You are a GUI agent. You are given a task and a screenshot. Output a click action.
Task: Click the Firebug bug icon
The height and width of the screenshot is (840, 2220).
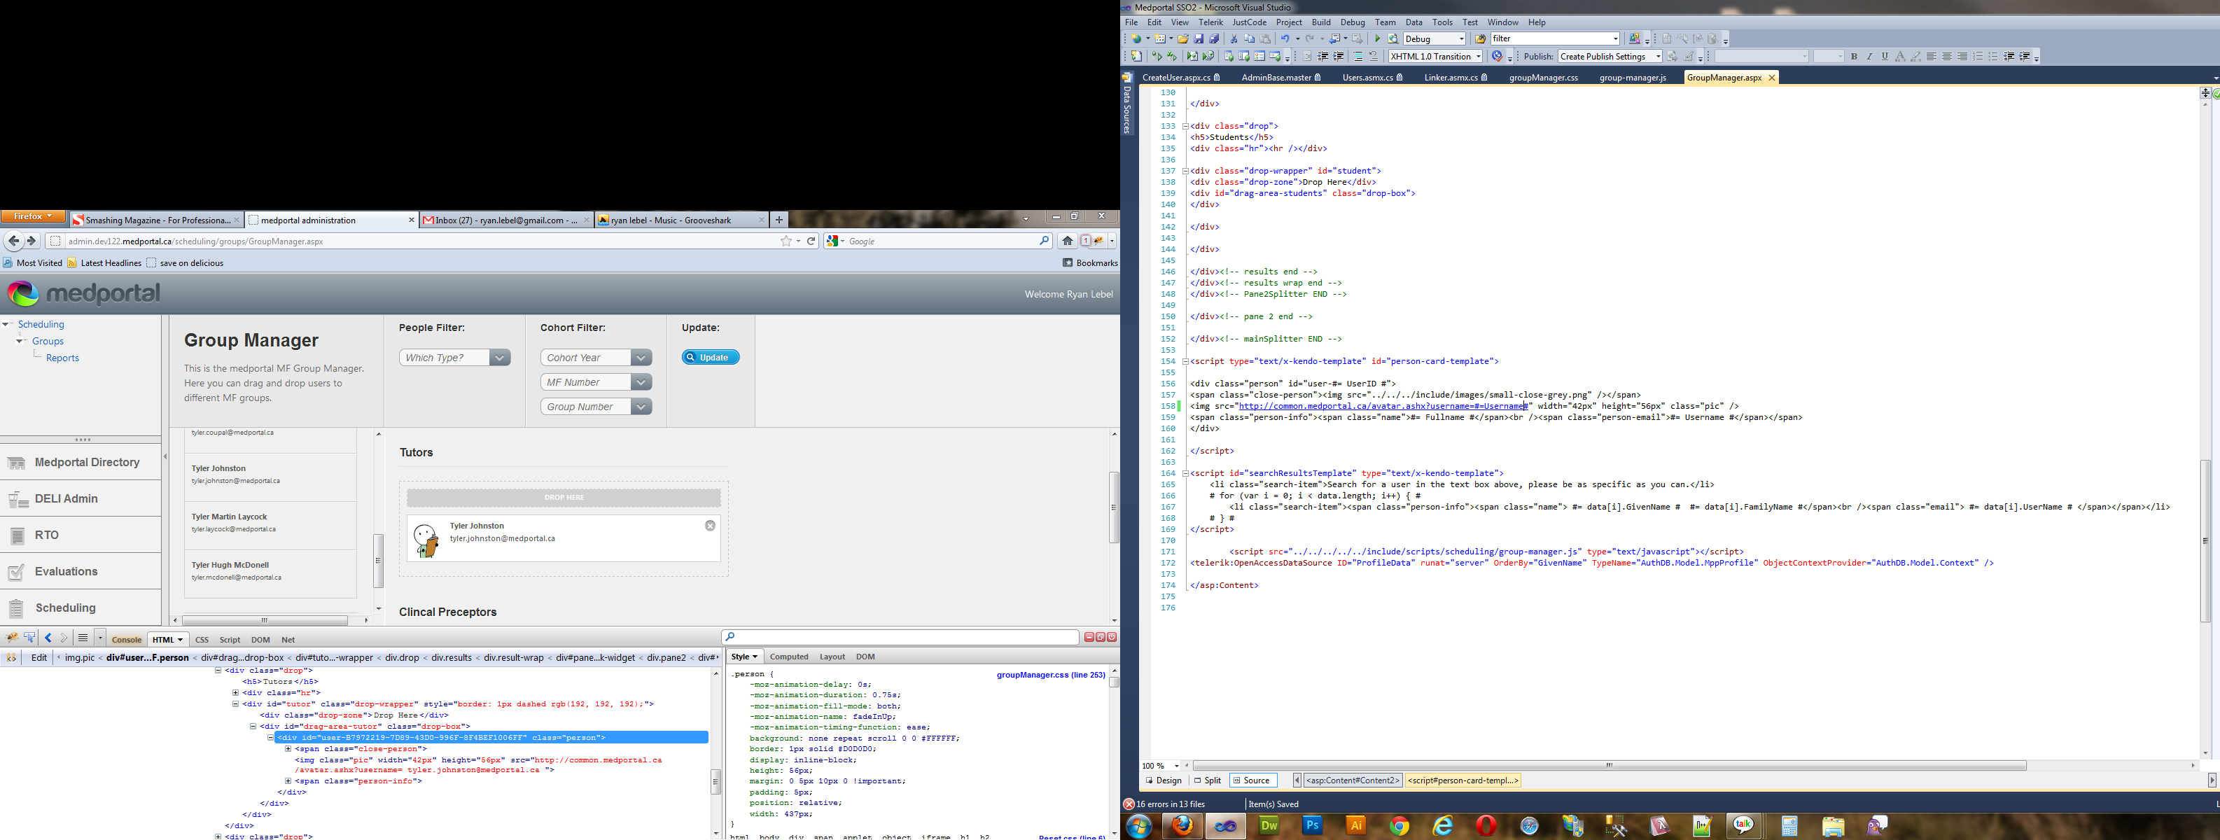pos(12,638)
